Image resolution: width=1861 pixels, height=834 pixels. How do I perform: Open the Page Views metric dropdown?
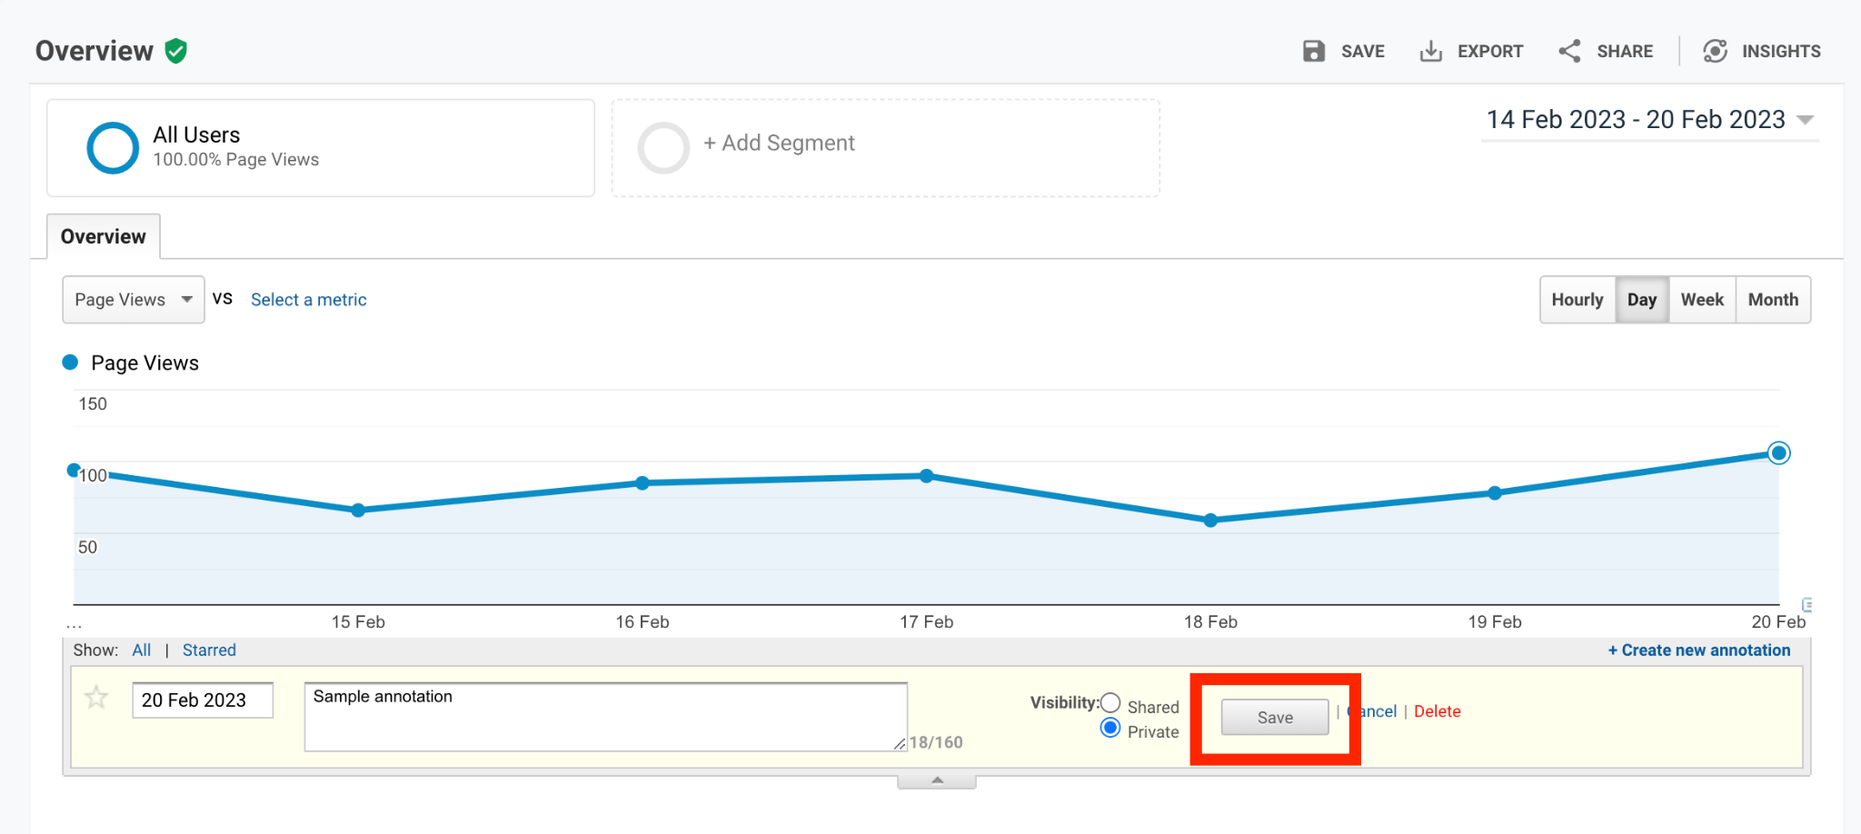[134, 300]
